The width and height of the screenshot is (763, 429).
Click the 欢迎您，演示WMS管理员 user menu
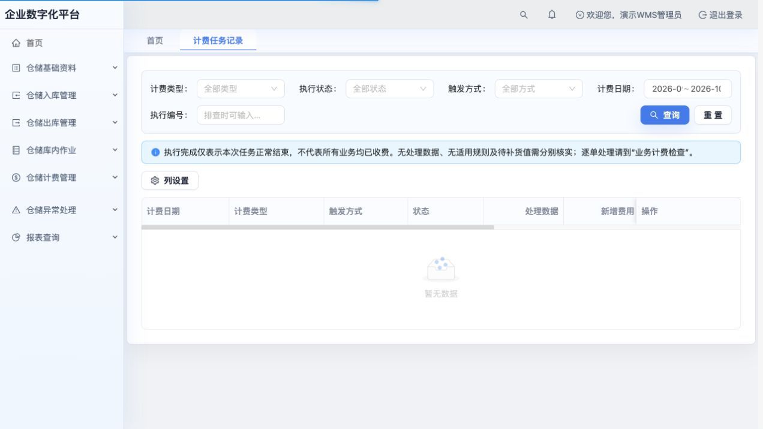click(629, 15)
